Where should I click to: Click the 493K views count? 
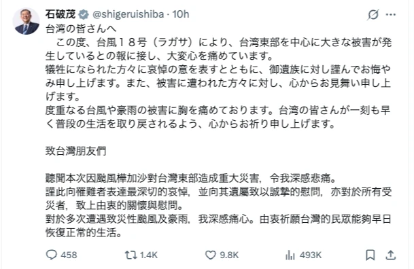pyautogui.click(x=310, y=255)
